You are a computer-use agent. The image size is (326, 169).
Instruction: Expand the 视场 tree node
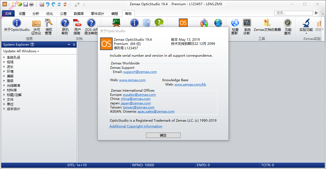(4, 62)
